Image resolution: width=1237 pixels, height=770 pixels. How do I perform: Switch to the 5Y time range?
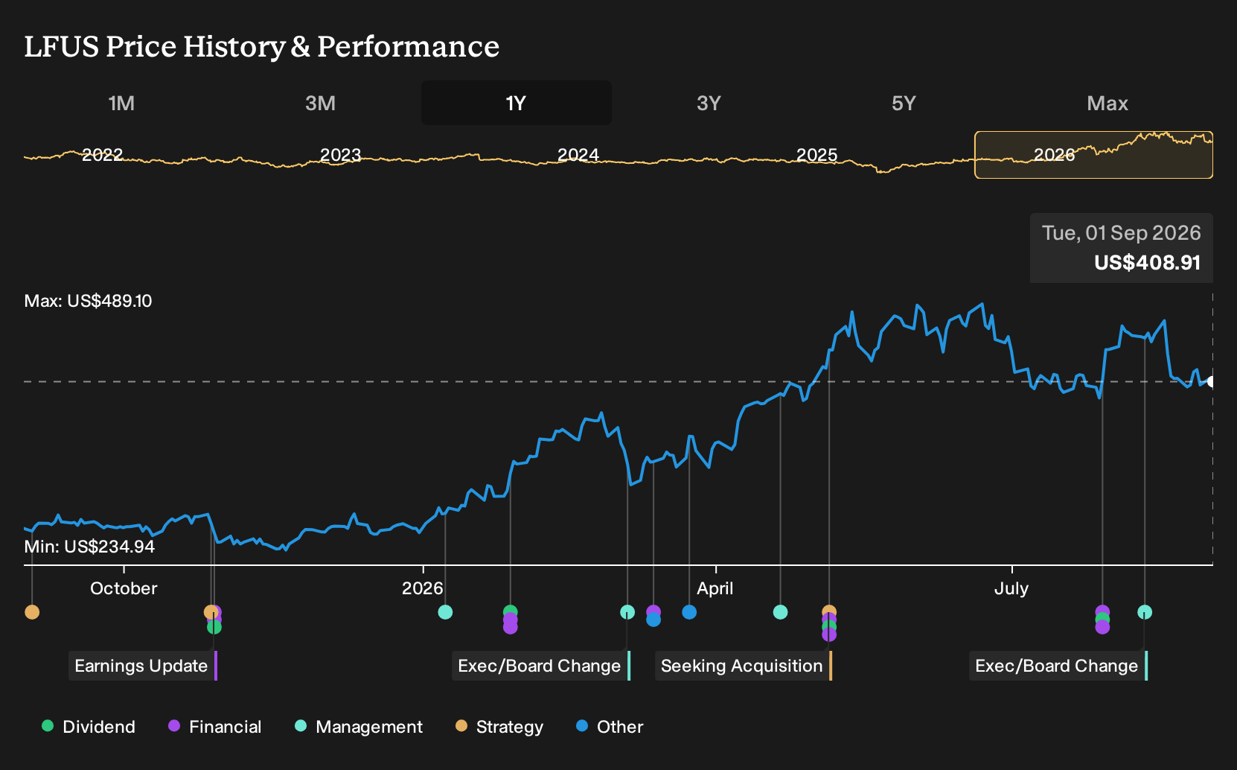(x=904, y=103)
